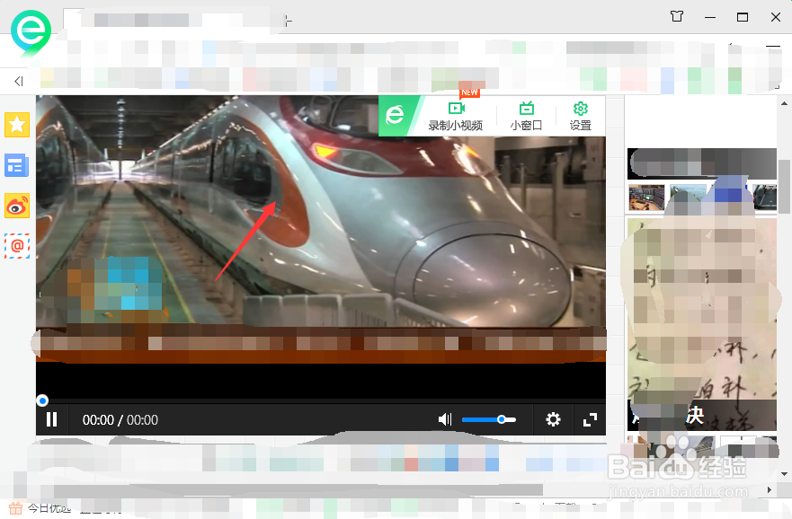Open video player settings gear
792x519 pixels.
[x=553, y=419]
